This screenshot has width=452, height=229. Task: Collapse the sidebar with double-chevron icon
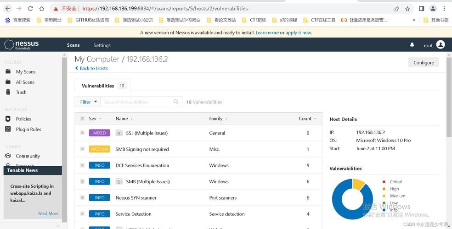[x=58, y=226]
